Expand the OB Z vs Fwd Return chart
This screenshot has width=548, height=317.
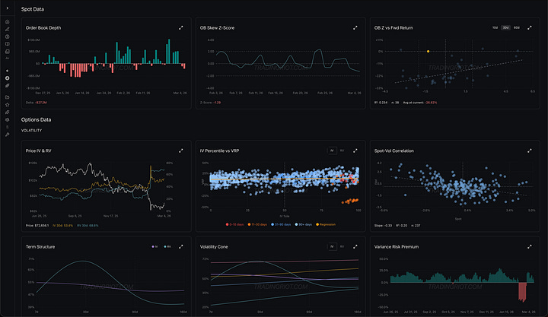pyautogui.click(x=530, y=27)
